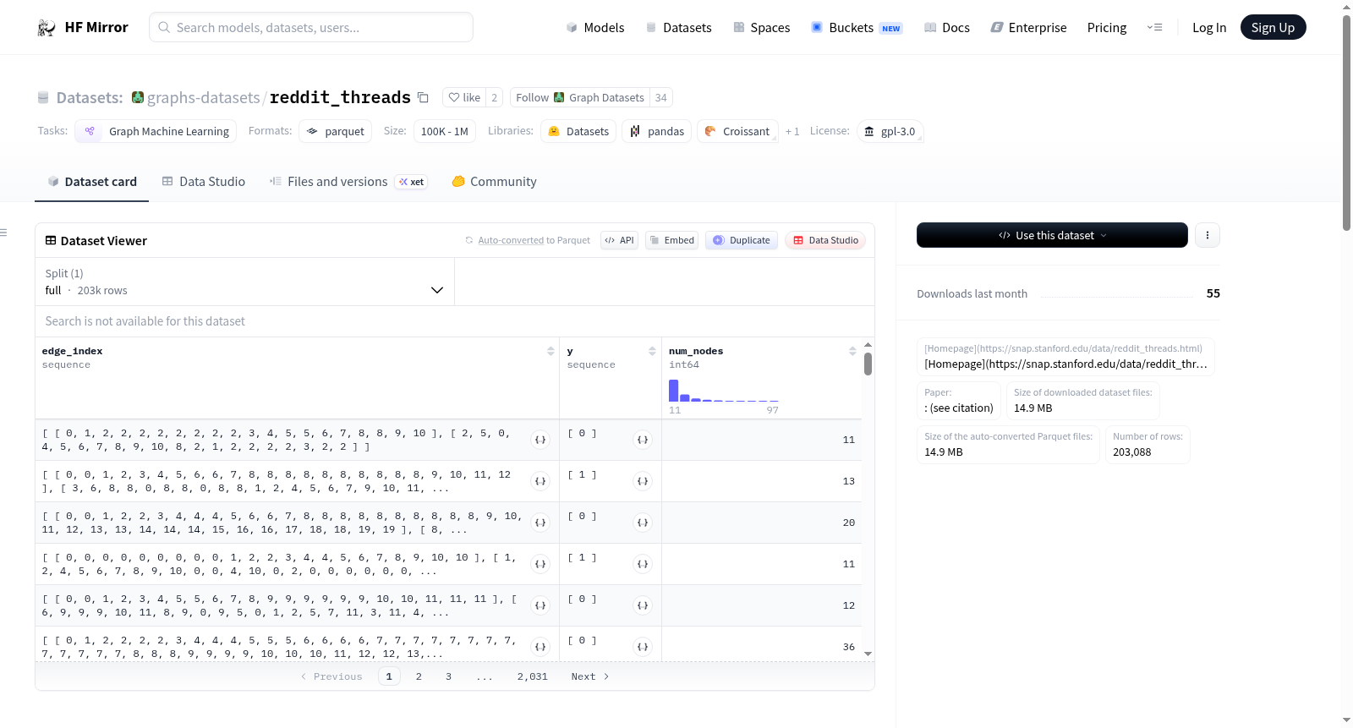
Task: Click Next page in the pagination
Action: point(590,676)
